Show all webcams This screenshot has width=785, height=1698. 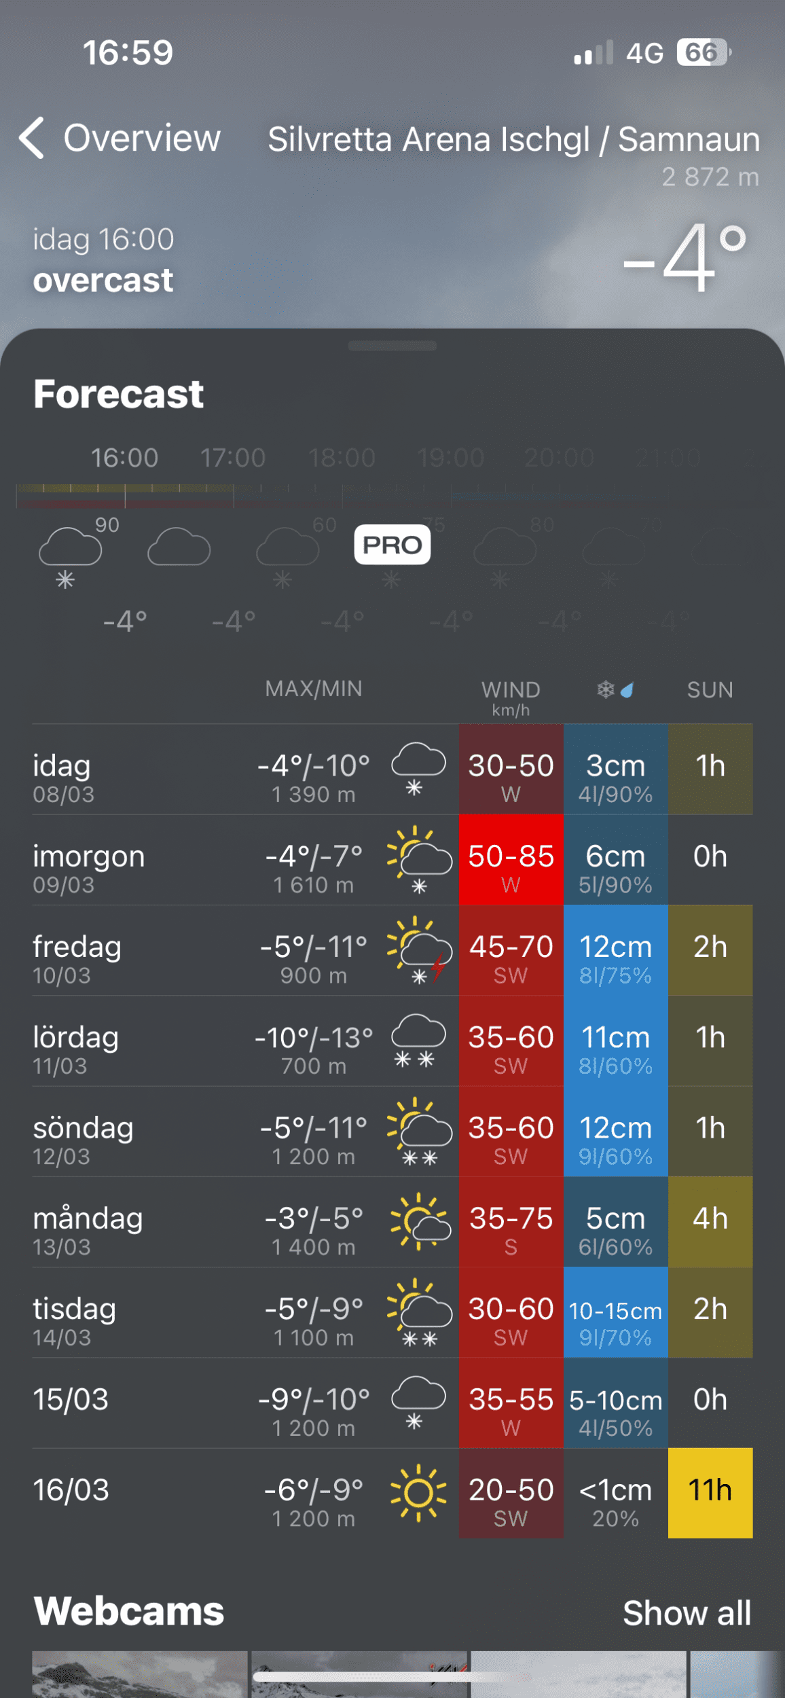(686, 1612)
